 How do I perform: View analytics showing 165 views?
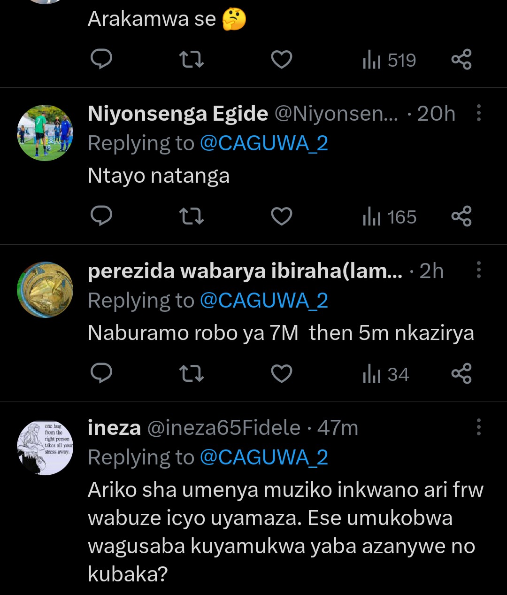(390, 217)
